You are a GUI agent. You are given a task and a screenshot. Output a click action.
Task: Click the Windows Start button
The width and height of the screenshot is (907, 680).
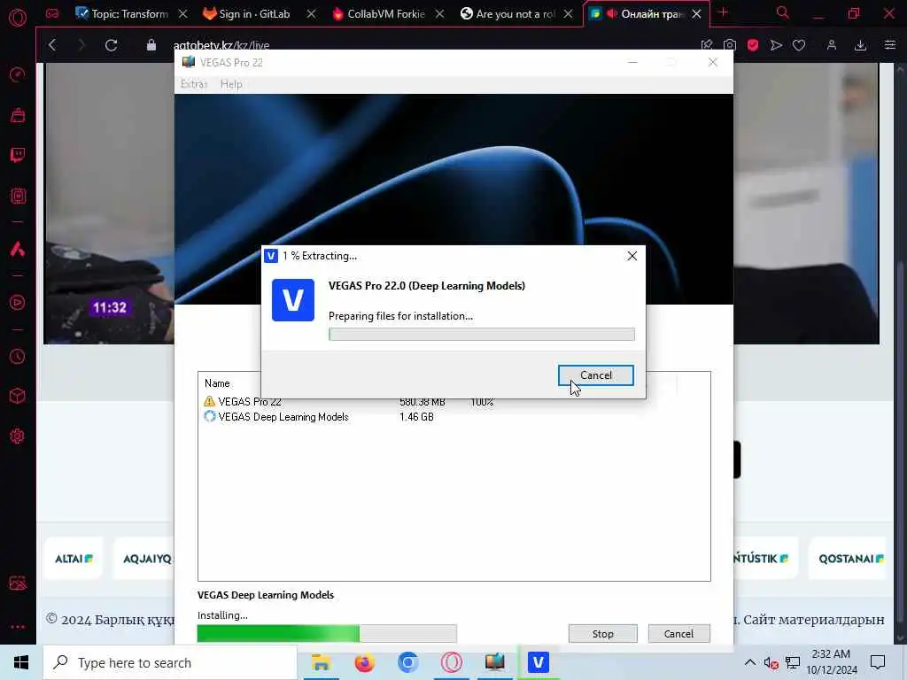point(21,662)
